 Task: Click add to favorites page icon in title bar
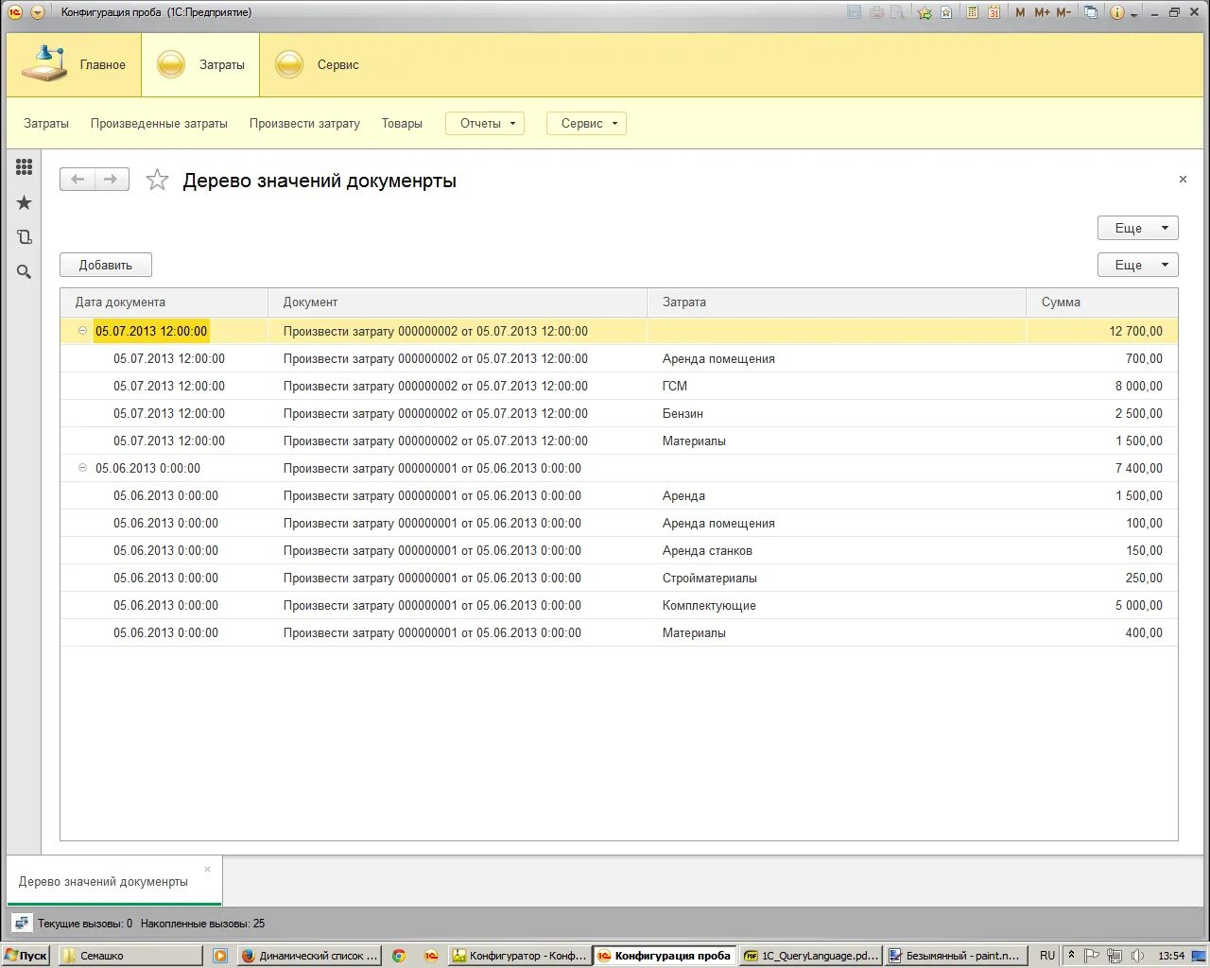tap(946, 12)
